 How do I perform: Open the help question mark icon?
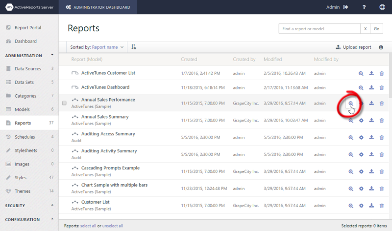364,7
